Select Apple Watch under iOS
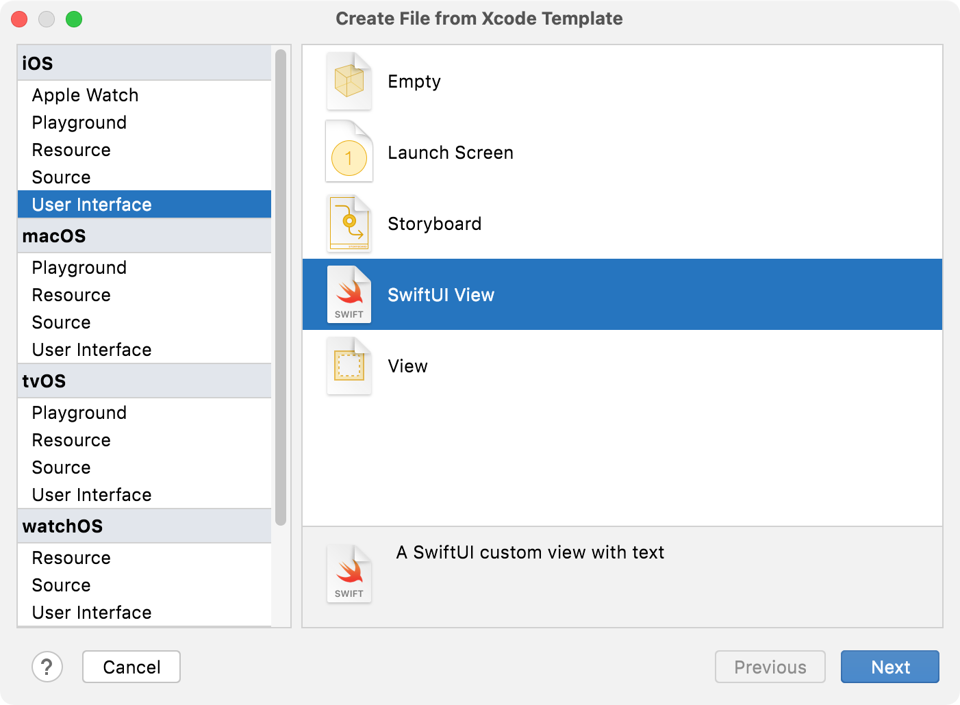The height and width of the screenshot is (705, 960). coord(85,95)
